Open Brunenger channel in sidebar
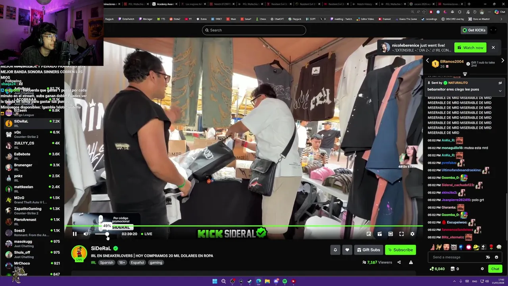 [32, 167]
